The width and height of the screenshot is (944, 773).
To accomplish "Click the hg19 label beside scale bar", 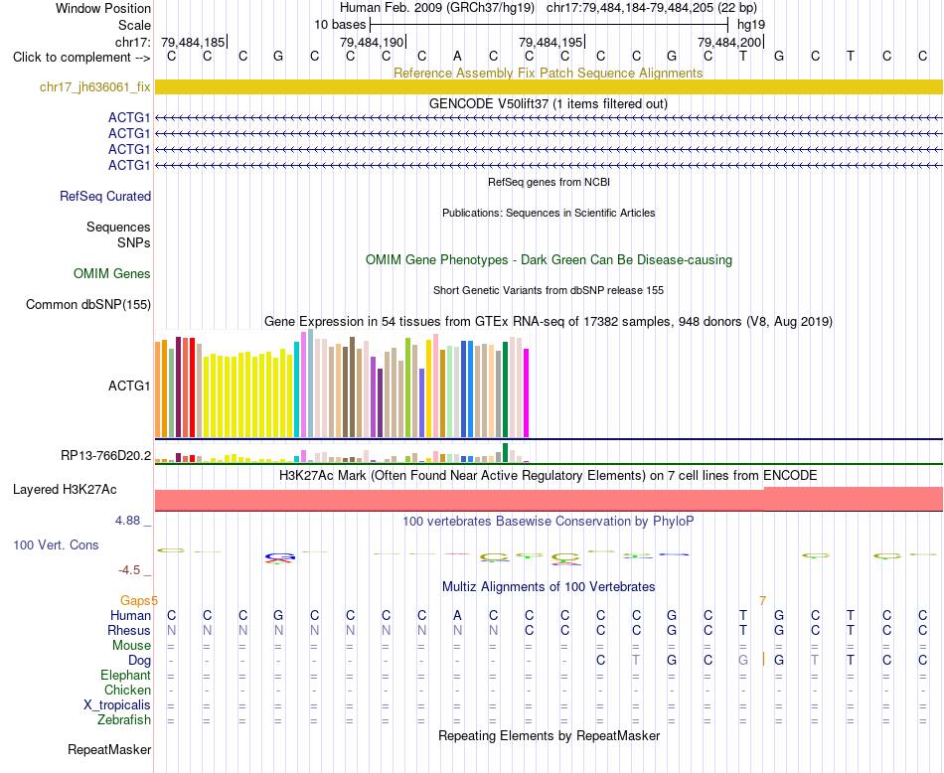I will point(751,25).
